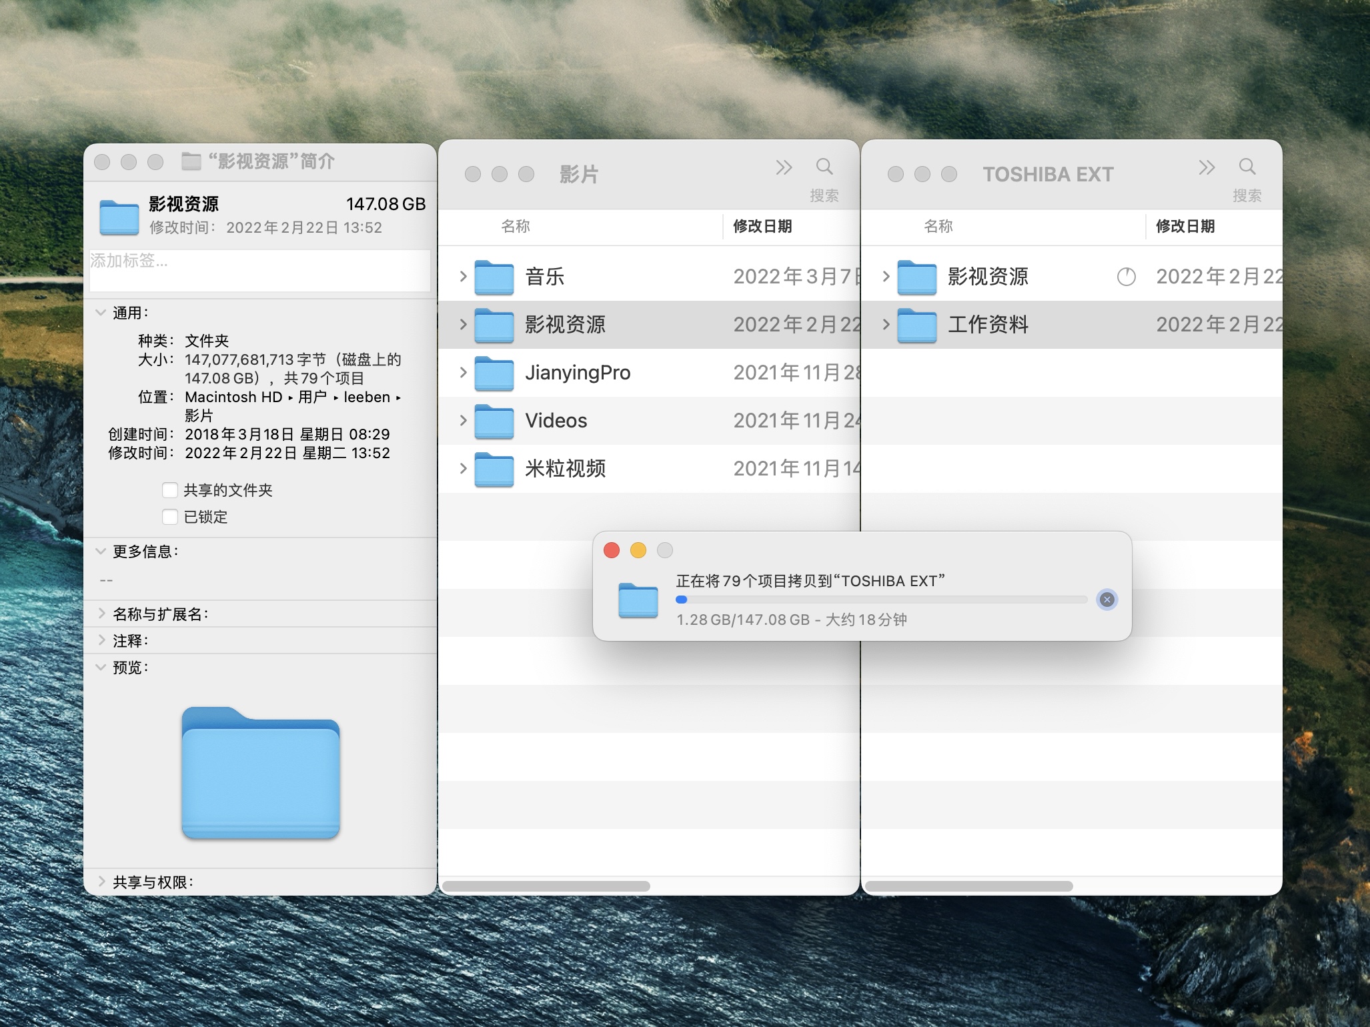Cancel the copy with the circled X icon
Screen dimensions: 1370x1027
1107,600
